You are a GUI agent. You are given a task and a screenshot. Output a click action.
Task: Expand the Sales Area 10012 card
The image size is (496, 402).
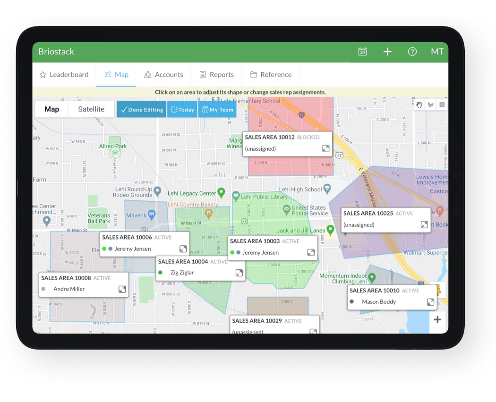tap(326, 148)
